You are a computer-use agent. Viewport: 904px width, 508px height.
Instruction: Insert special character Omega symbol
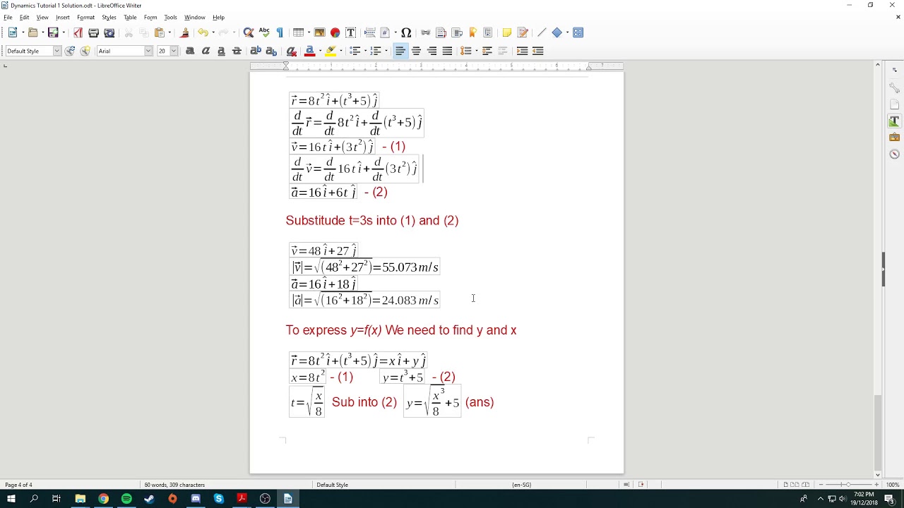click(x=406, y=32)
